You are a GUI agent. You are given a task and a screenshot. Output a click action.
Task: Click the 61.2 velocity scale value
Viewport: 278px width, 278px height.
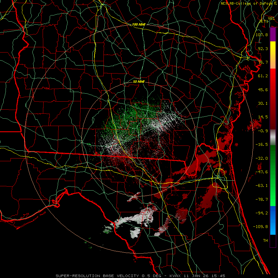[x=263, y=76]
